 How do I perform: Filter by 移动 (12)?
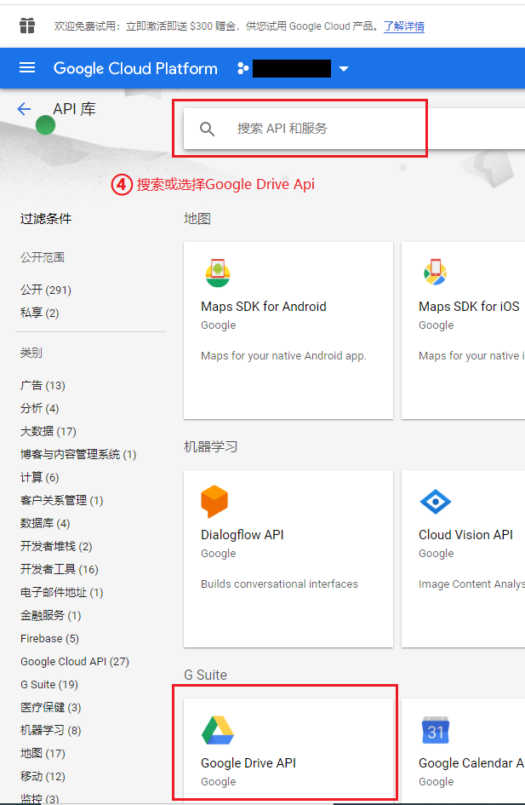click(43, 776)
